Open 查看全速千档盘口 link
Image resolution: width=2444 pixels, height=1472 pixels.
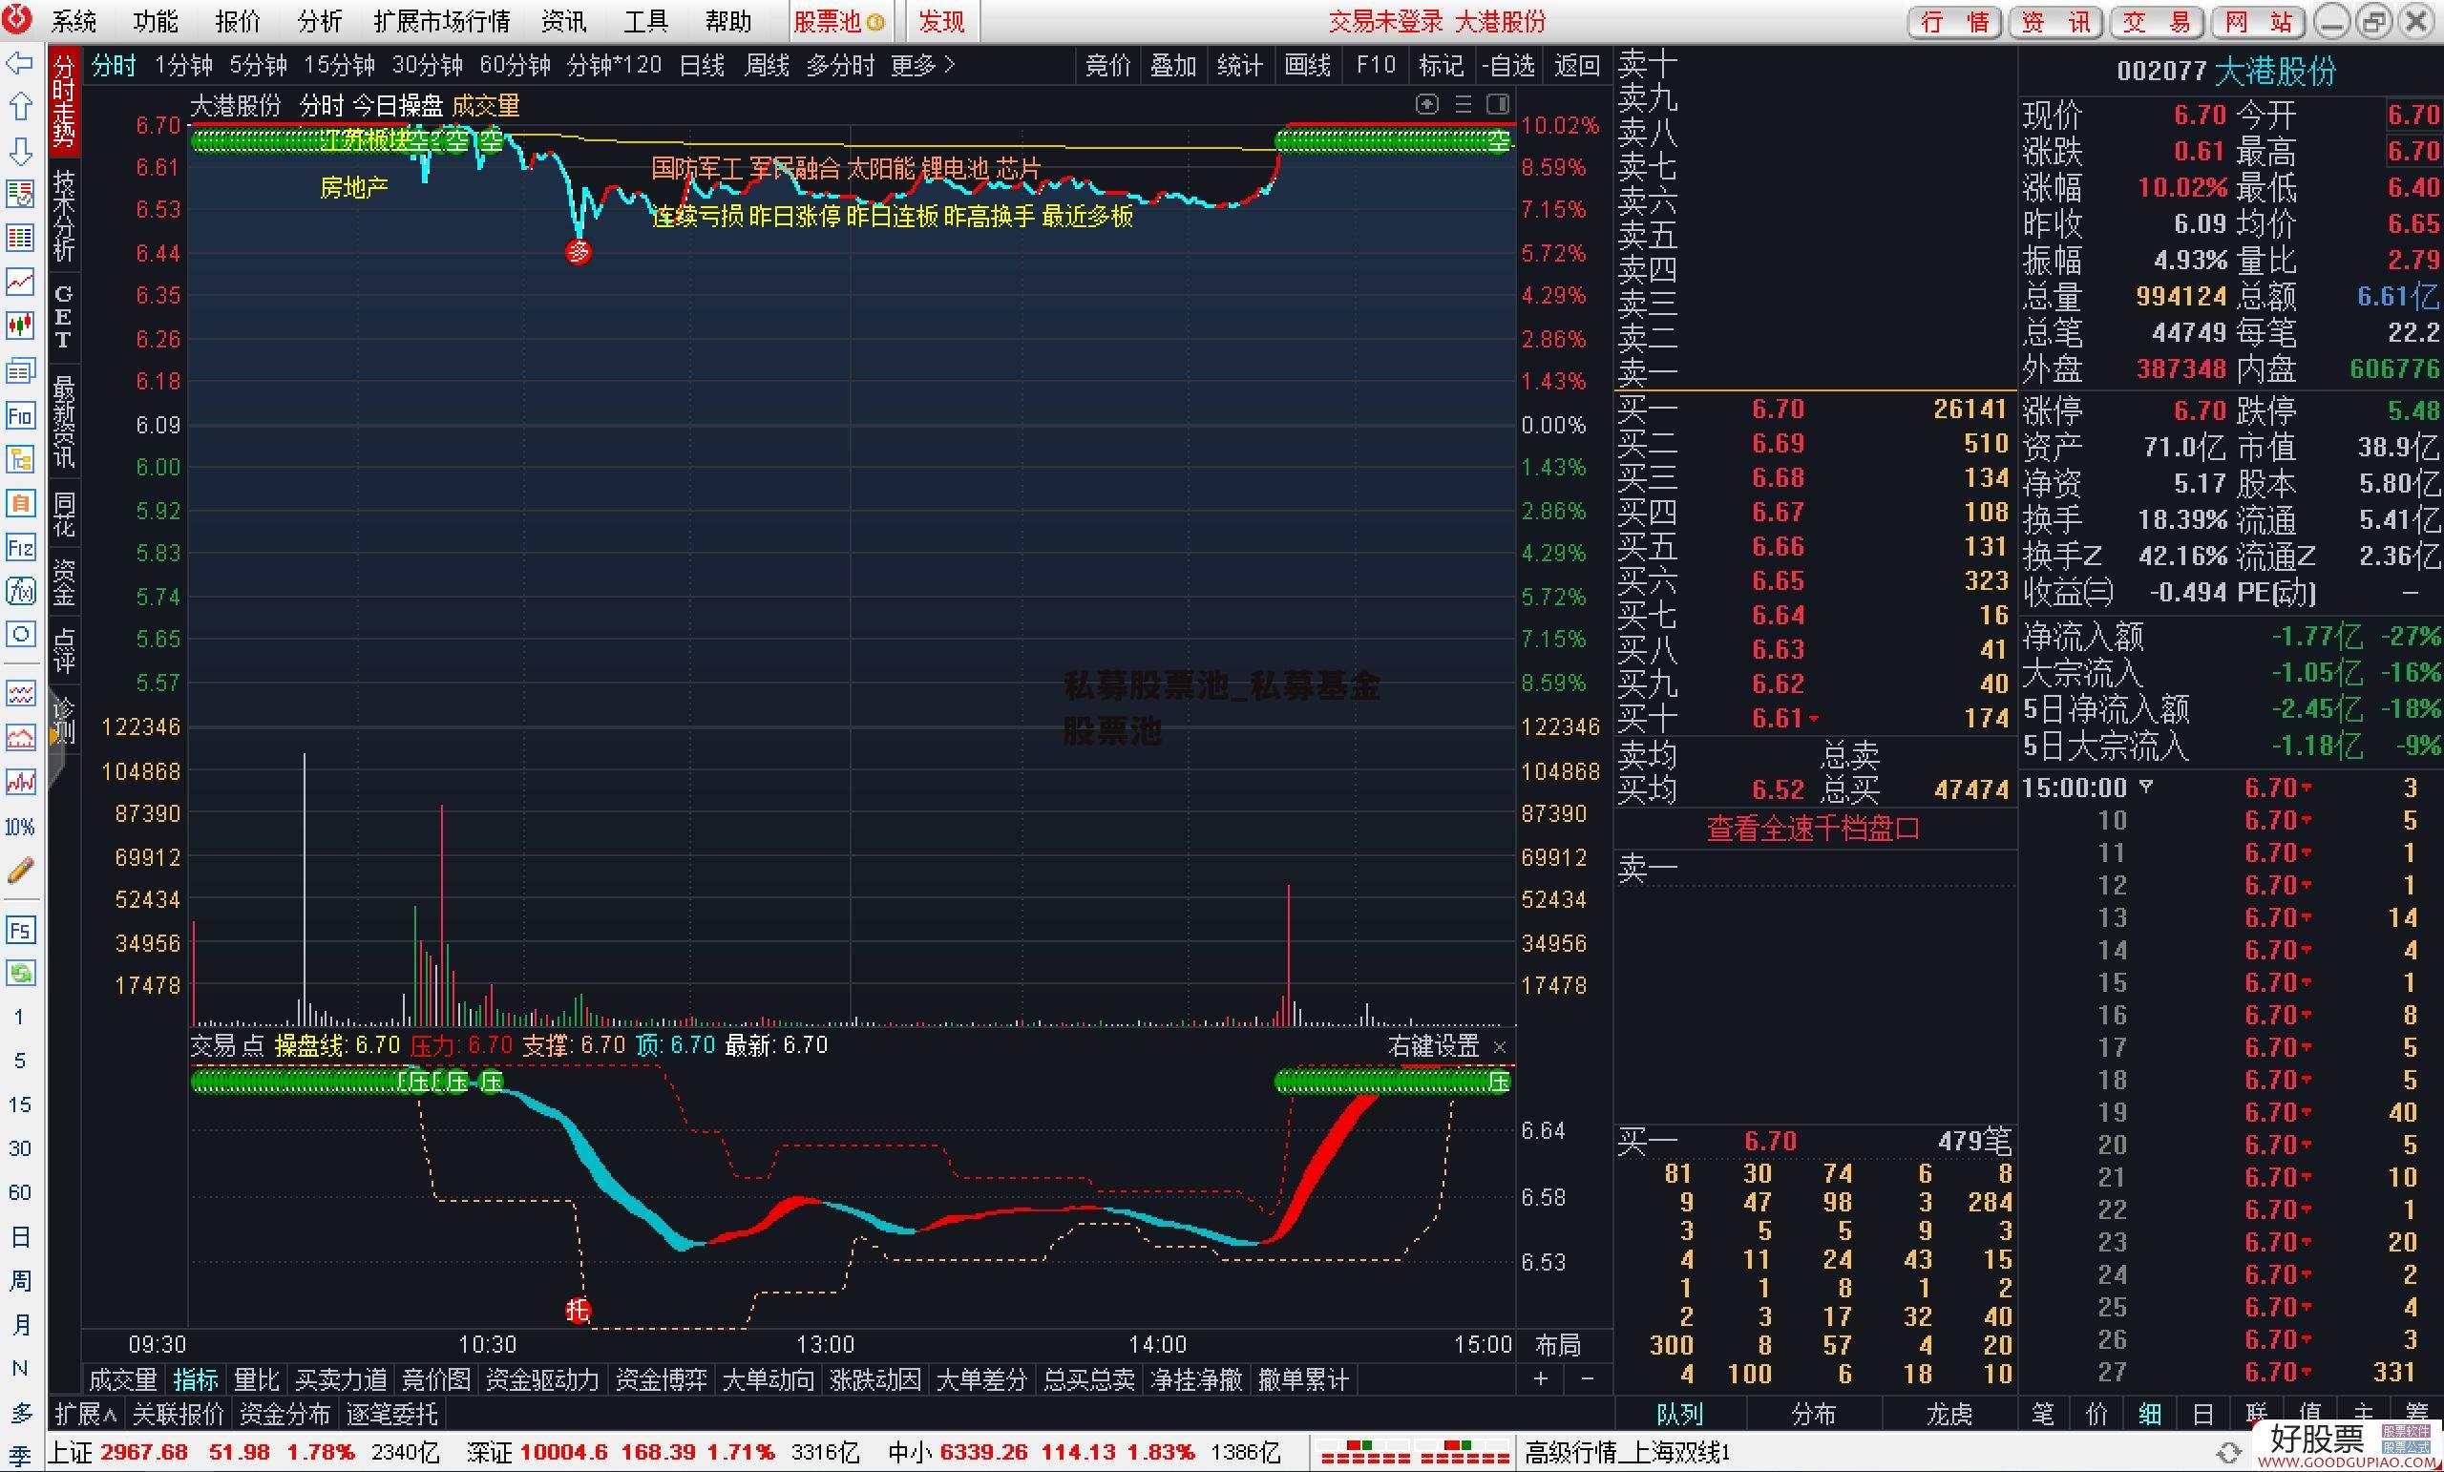(1813, 829)
